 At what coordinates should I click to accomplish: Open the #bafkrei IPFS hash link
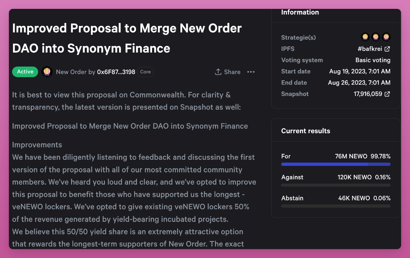coord(370,49)
